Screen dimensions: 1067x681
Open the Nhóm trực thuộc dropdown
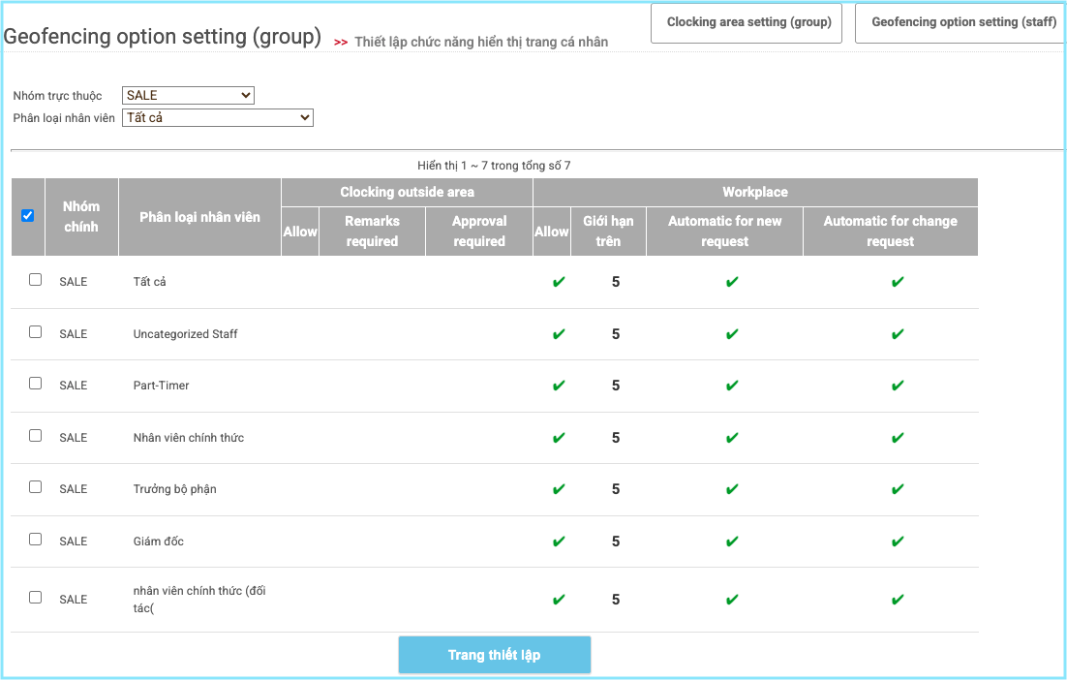(188, 95)
